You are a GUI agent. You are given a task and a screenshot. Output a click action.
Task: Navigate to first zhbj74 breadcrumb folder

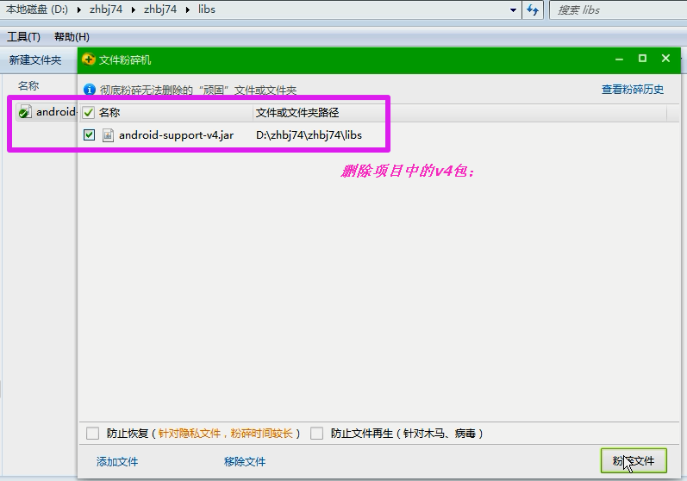106,9
